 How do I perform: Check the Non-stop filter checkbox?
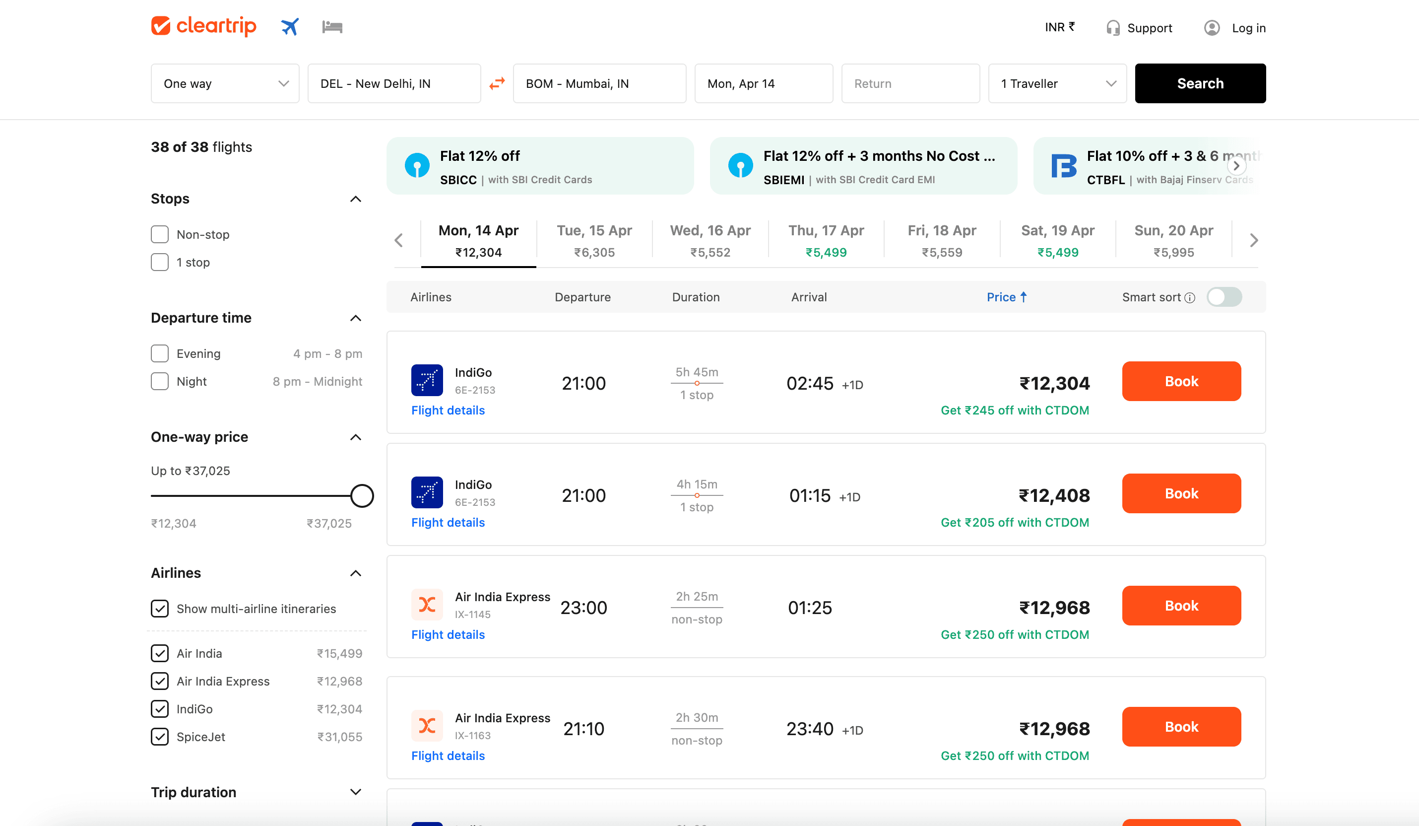[x=160, y=234]
